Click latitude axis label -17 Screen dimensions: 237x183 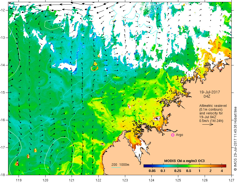[3, 147]
